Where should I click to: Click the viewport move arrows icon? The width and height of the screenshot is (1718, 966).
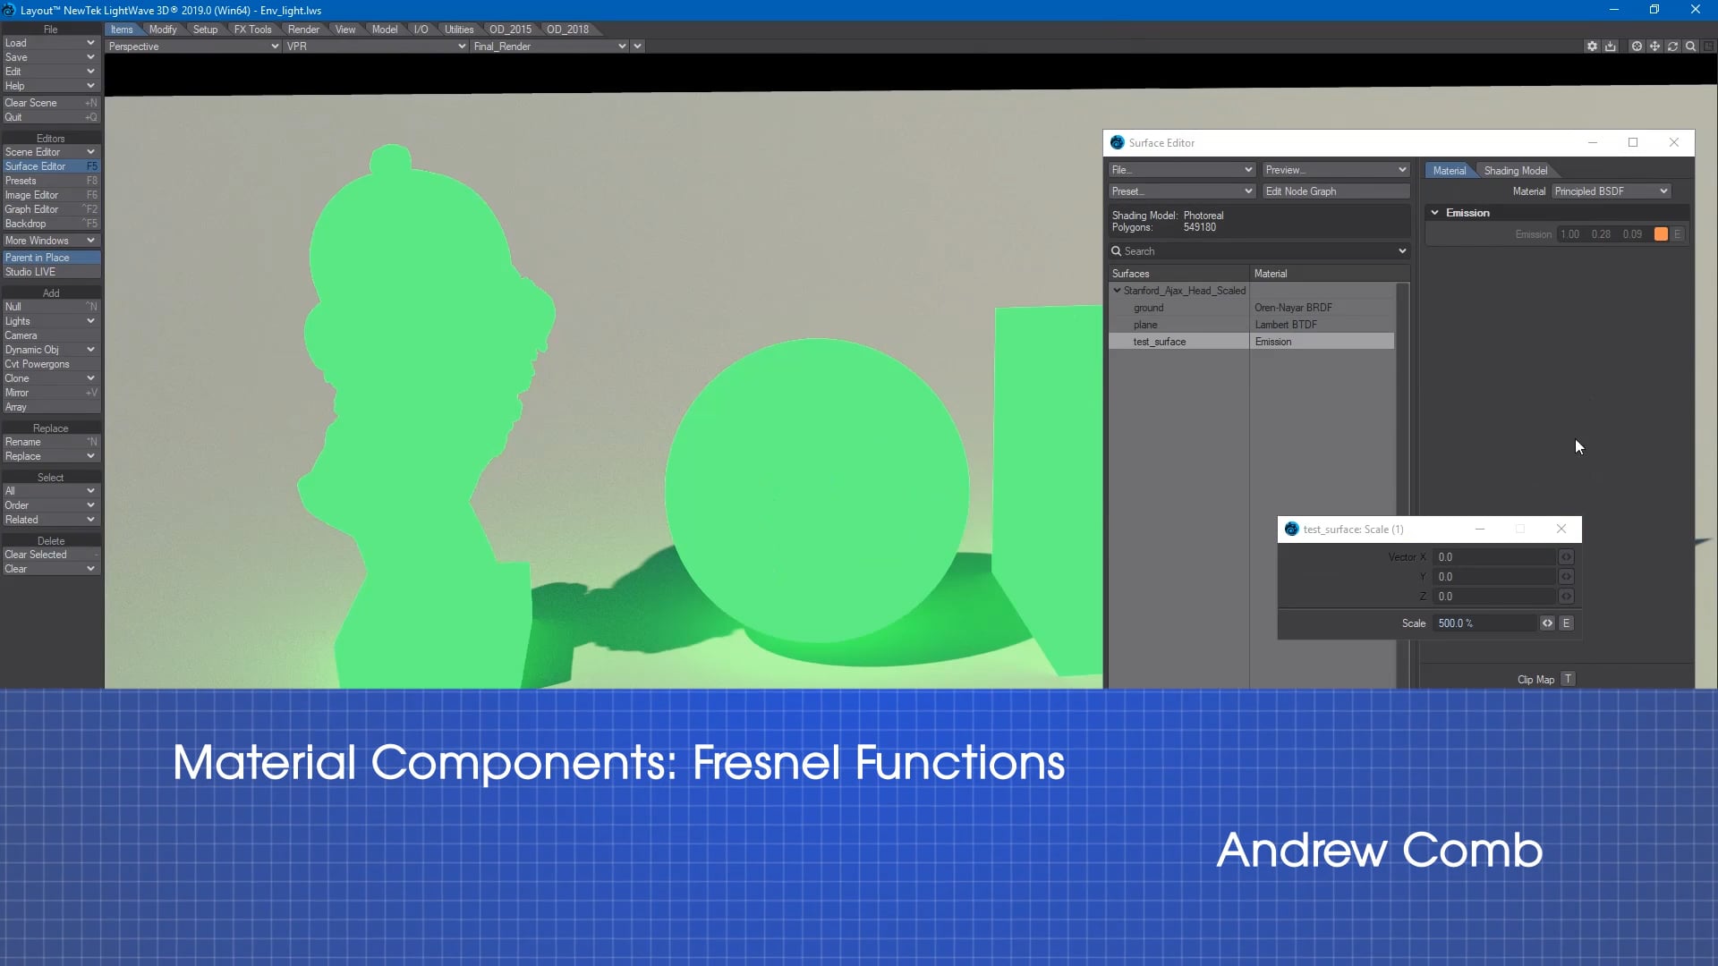click(1654, 47)
